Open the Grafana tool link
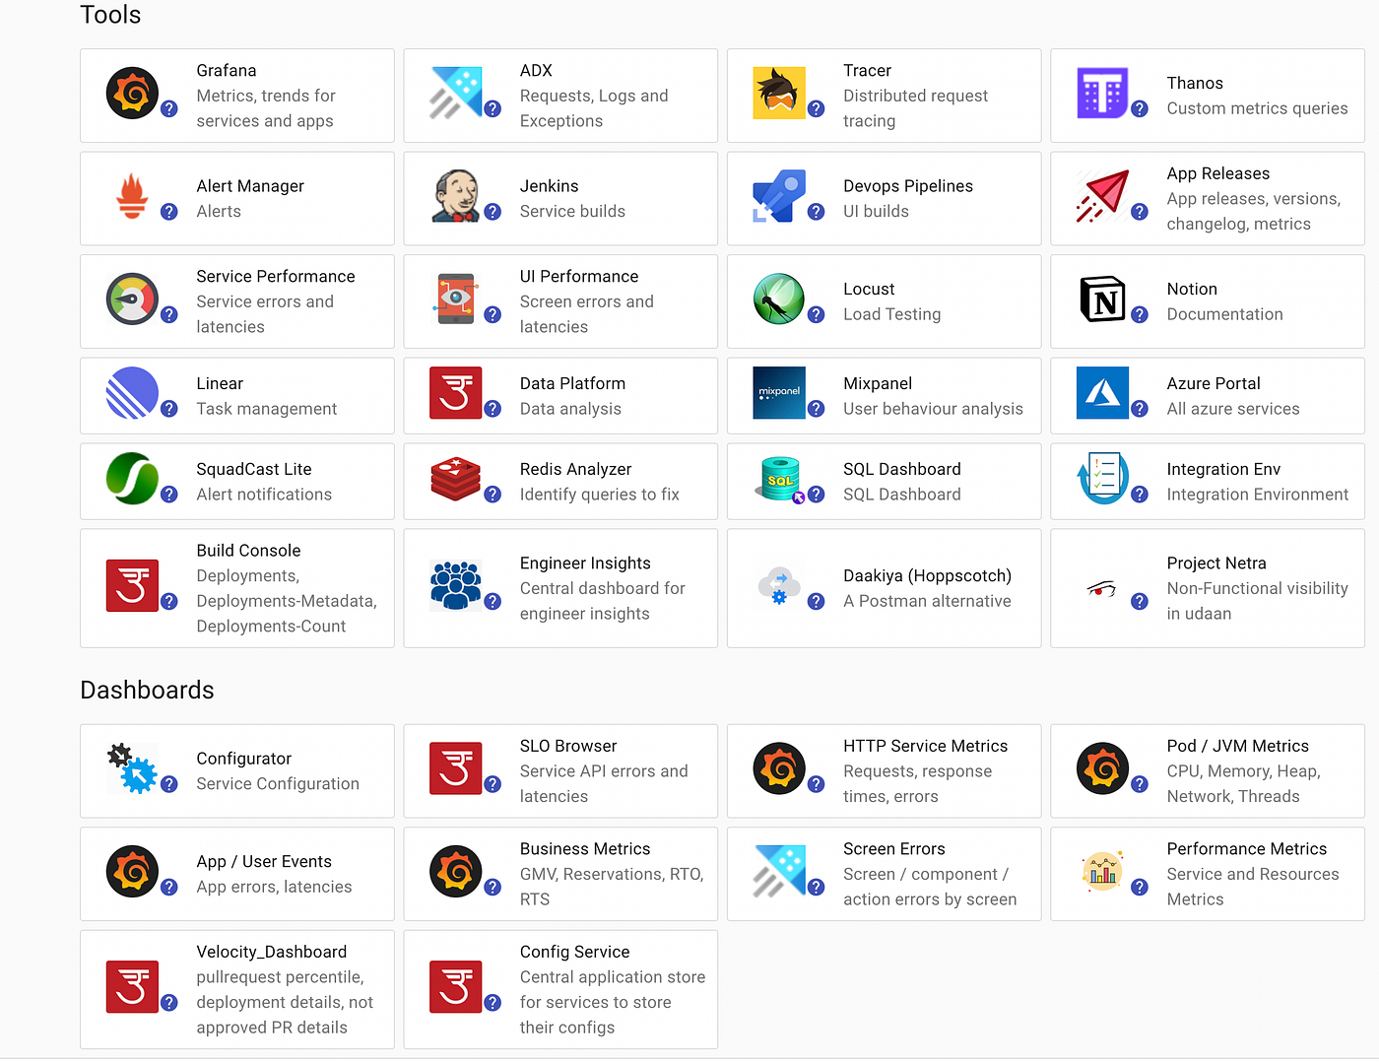This screenshot has height=1062, width=1379. (x=227, y=70)
